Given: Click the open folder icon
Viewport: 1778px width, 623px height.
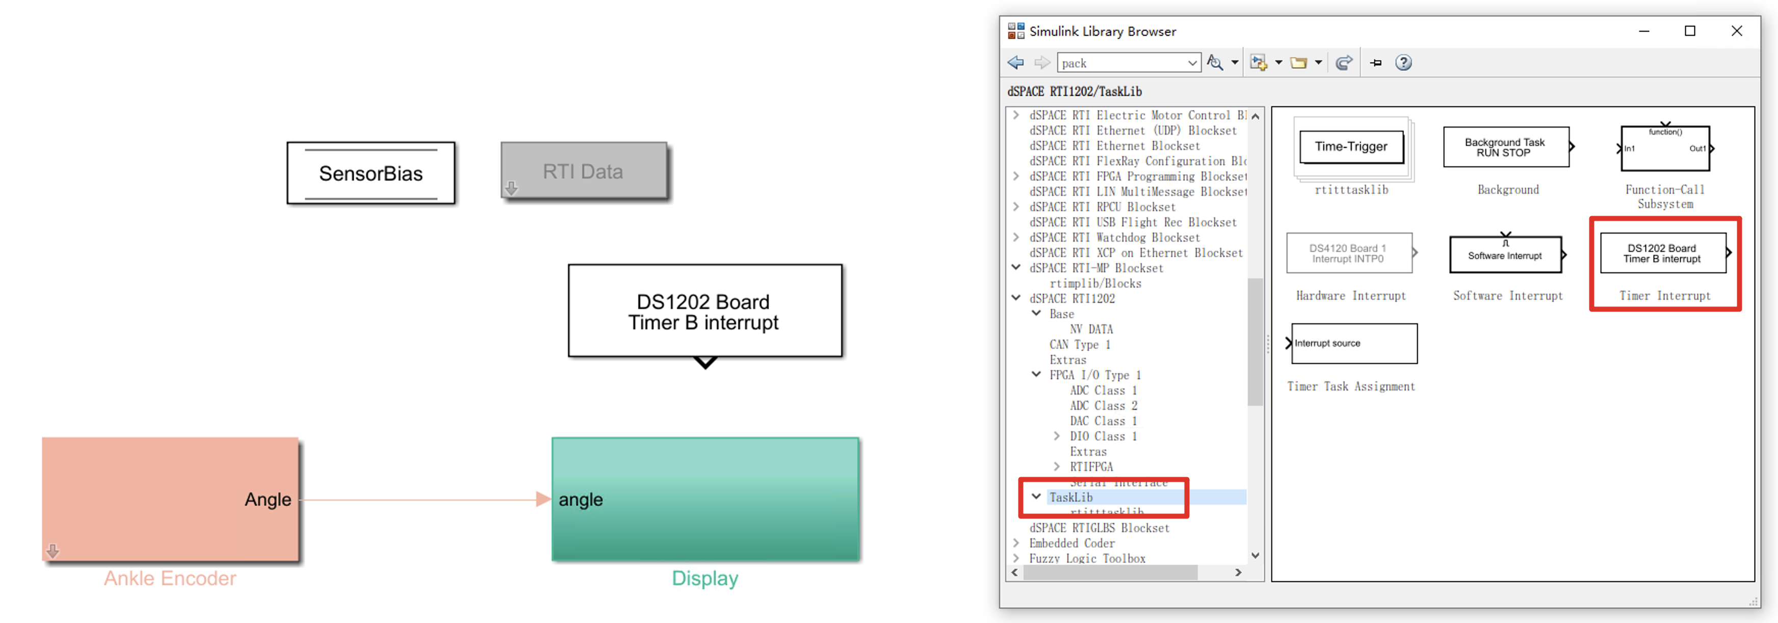Looking at the screenshot, I should 1298,63.
